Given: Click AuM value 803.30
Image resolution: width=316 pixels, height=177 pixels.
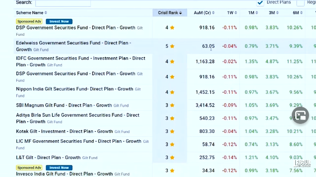Looking at the screenshot, I should (207, 131).
